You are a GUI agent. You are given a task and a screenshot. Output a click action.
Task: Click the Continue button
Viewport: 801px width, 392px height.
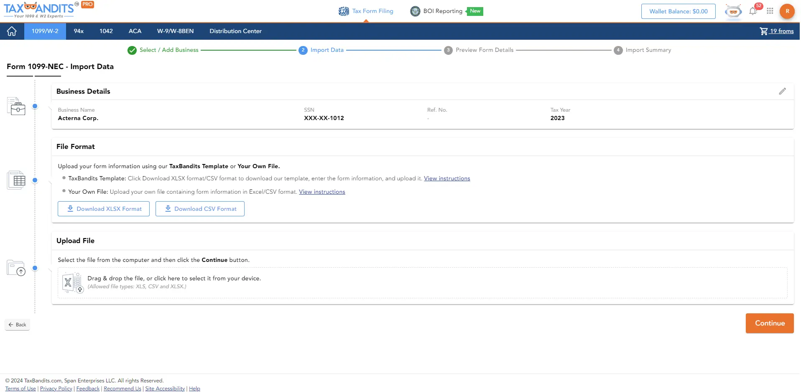(x=769, y=323)
